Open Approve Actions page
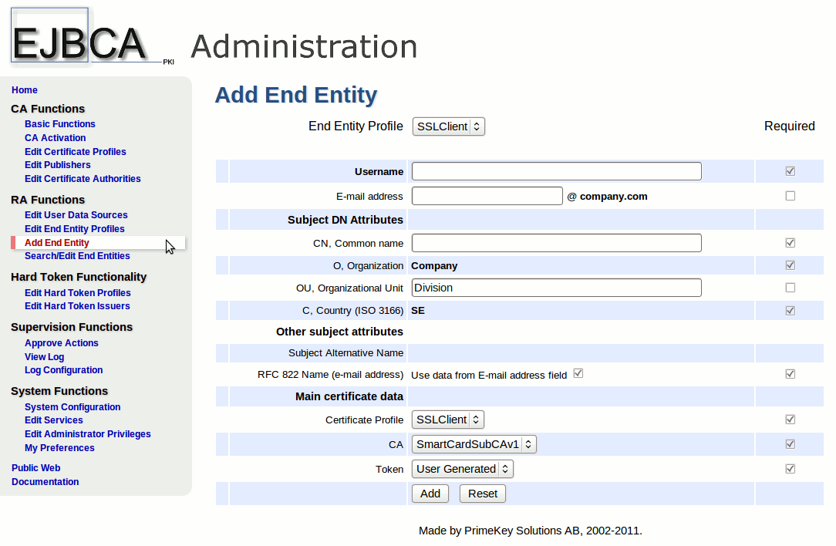Screen dimensions: 836x546 pyautogui.click(x=62, y=343)
